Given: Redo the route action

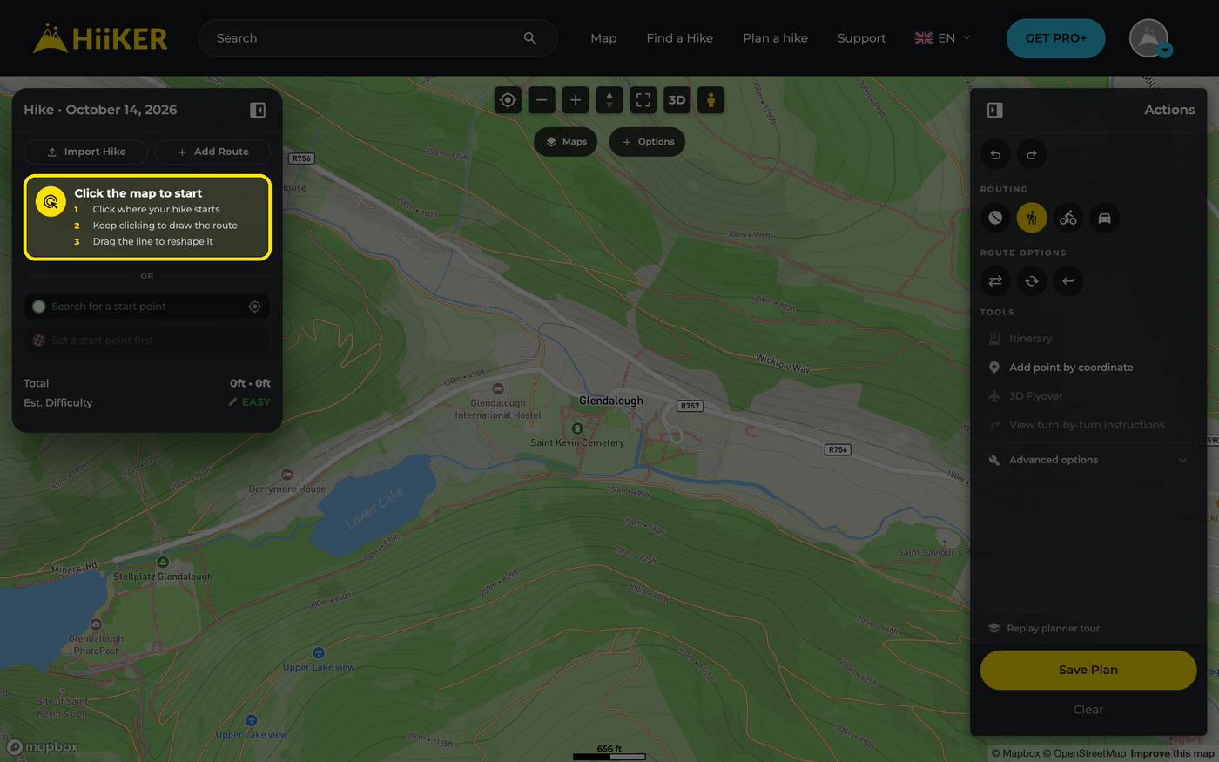Looking at the screenshot, I should coord(1032,155).
